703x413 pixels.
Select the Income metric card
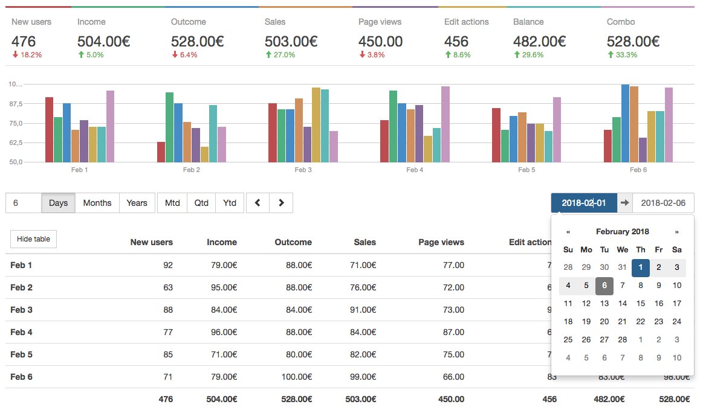pos(118,34)
